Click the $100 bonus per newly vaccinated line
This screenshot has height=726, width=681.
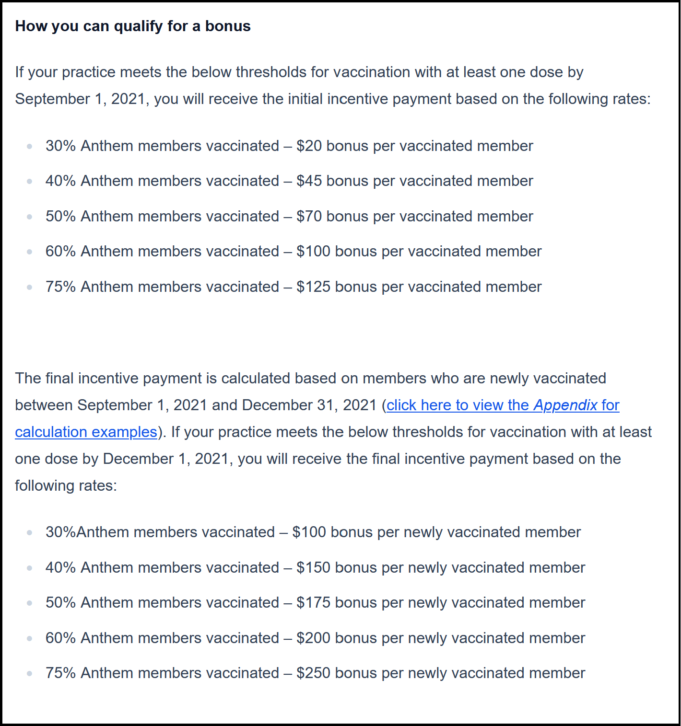pyautogui.click(x=313, y=532)
